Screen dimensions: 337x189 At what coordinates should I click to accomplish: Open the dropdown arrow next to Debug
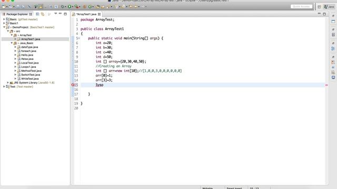click(x=65, y=7)
